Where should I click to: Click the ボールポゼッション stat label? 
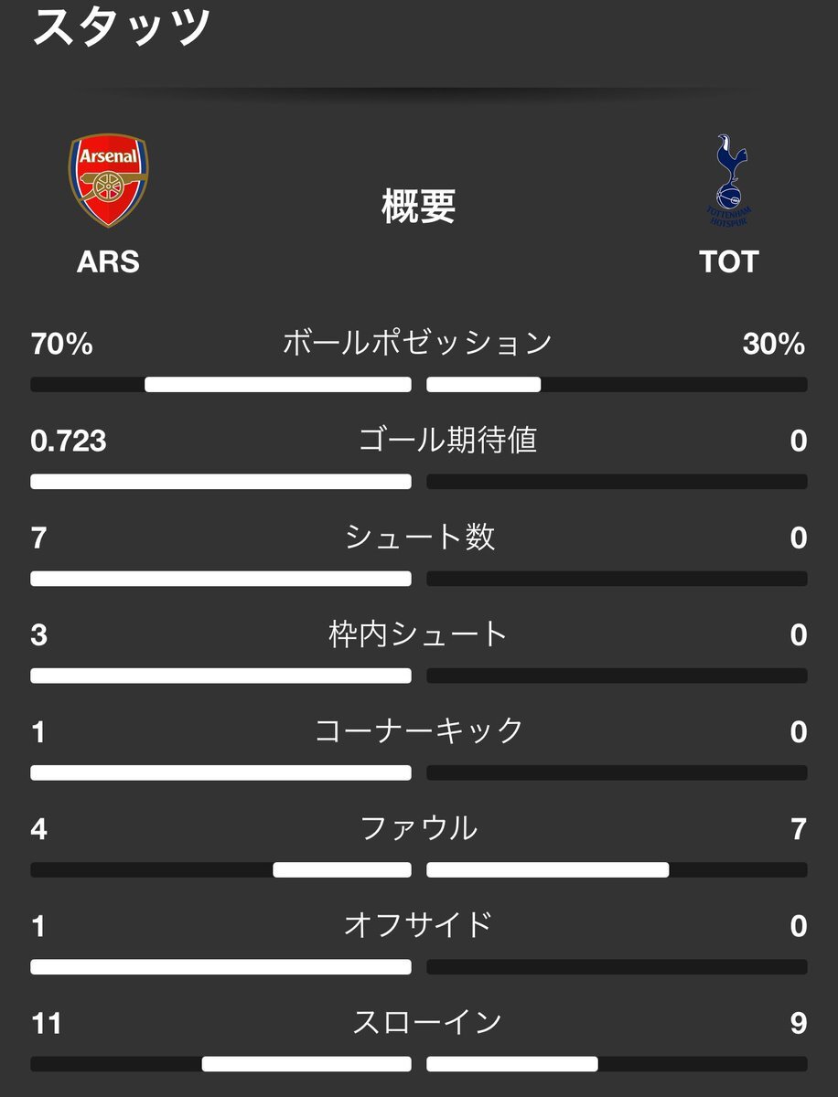coord(418,344)
